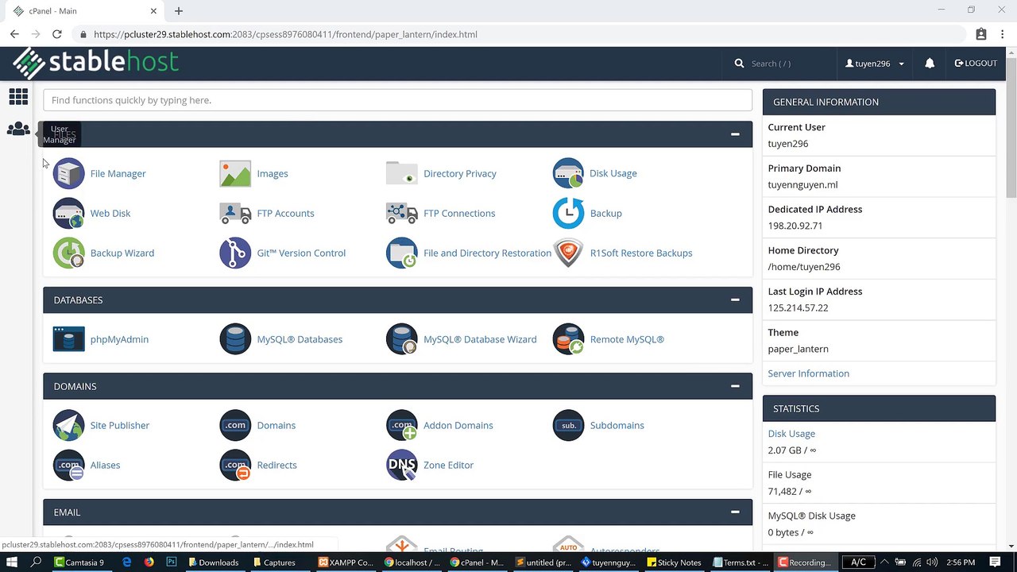This screenshot has width=1017, height=572.
Task: Open the Subdomains icon
Action: (568, 425)
